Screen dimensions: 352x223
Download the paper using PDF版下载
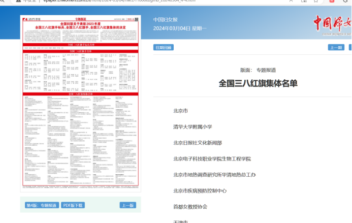click(x=73, y=205)
